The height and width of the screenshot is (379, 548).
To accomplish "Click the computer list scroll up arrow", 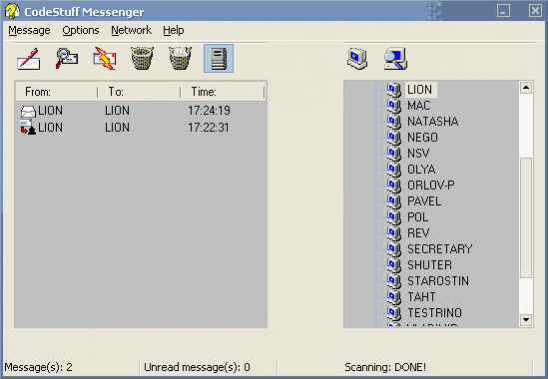I will [526, 88].
